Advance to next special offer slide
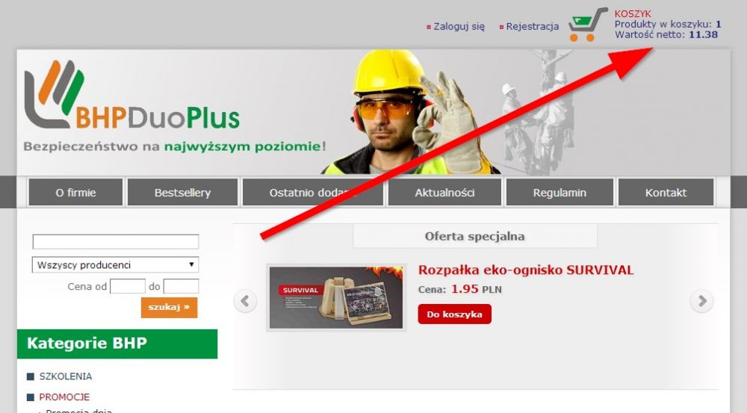The image size is (747, 413). point(701,301)
